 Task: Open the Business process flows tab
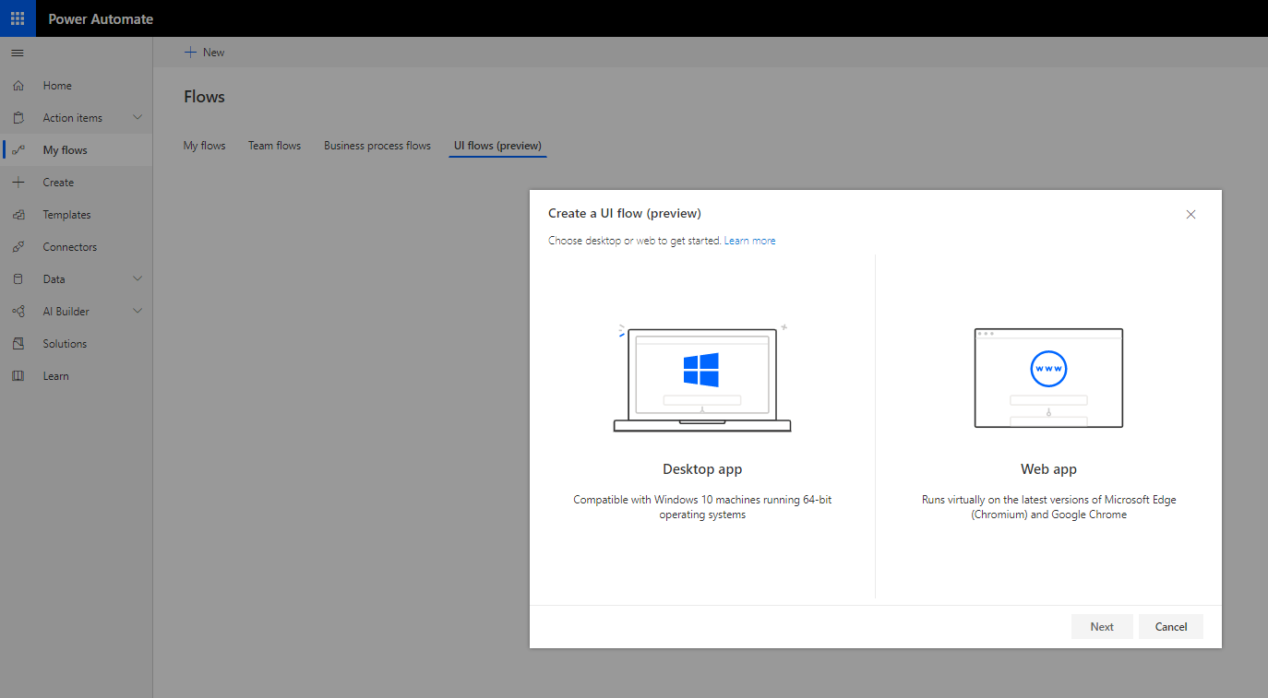point(377,146)
